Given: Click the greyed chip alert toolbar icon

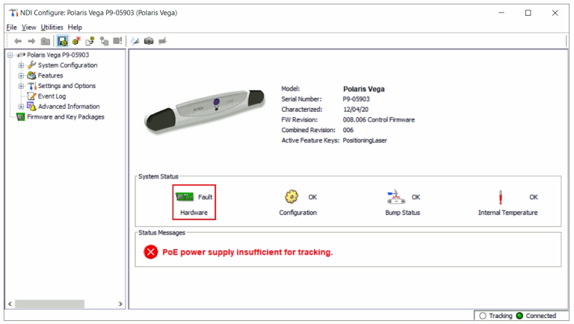Looking at the screenshot, I should 117,41.
